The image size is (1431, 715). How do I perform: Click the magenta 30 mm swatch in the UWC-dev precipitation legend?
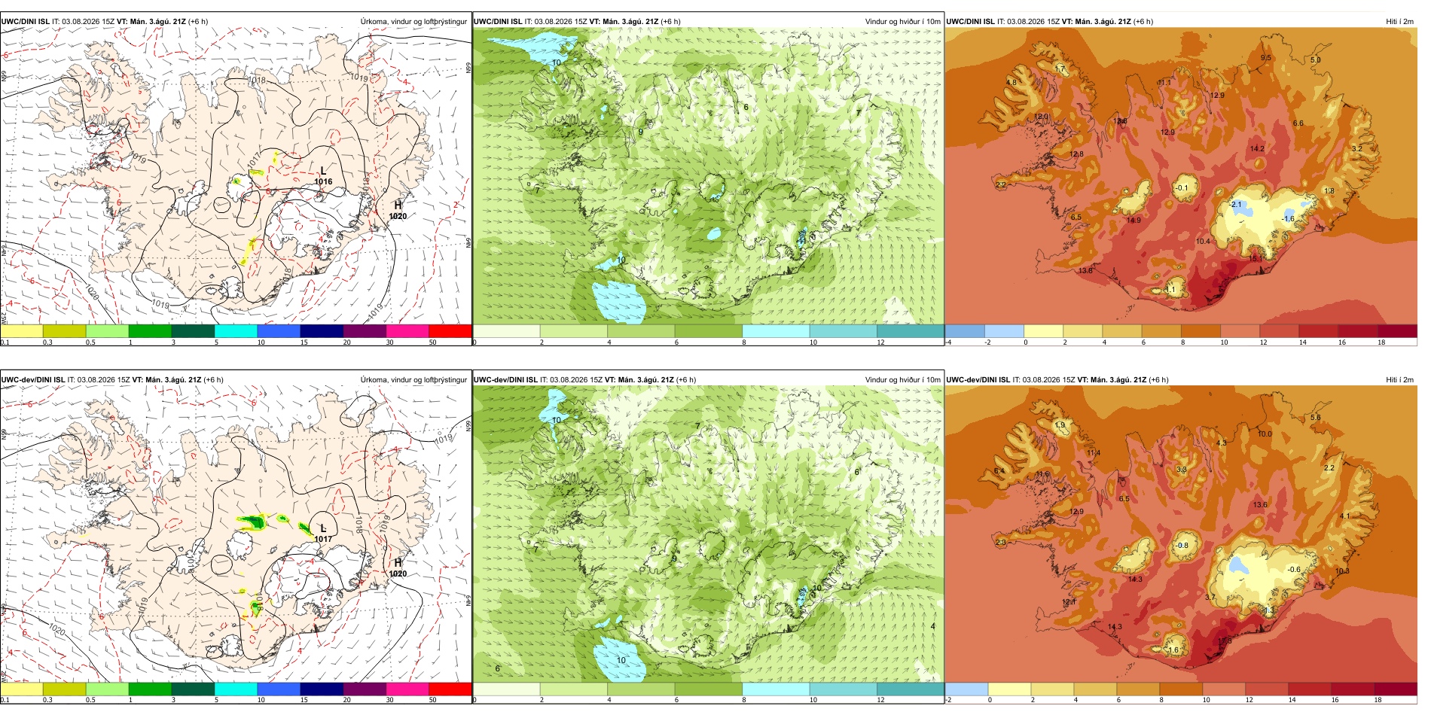(x=407, y=689)
